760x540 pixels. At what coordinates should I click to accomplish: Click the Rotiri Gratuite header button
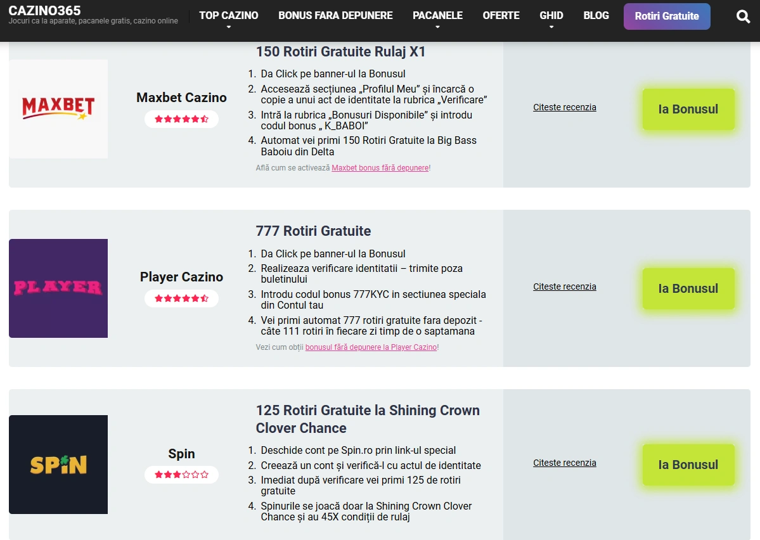point(667,16)
